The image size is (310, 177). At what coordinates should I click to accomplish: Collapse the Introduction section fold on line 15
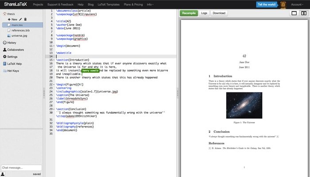[x=54, y=60]
